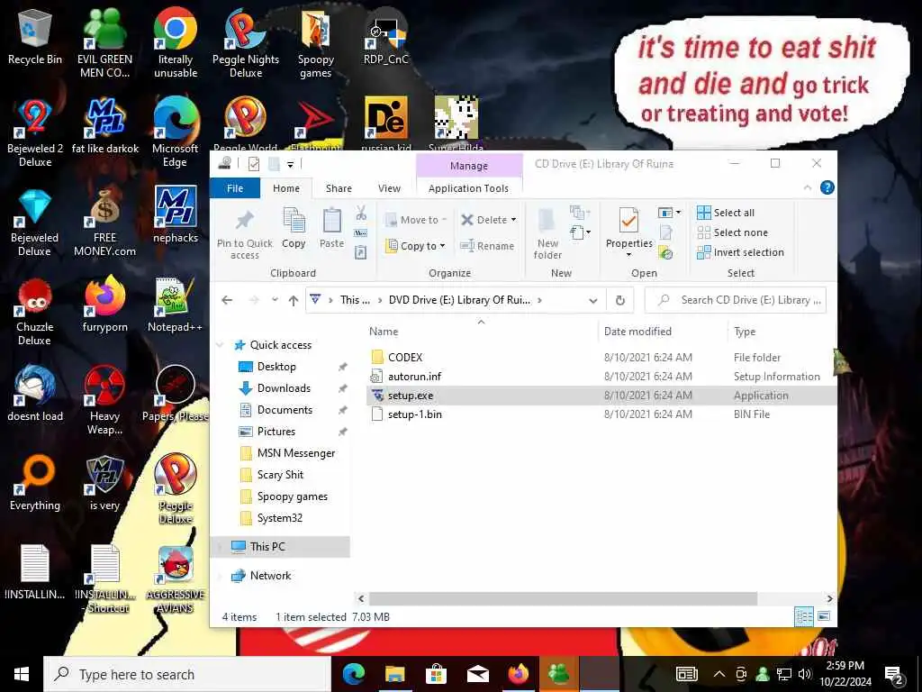This screenshot has height=692, width=922.
Task: Launch EVIL GREEN MEN CO desktop shortcut
Action: click(x=104, y=43)
